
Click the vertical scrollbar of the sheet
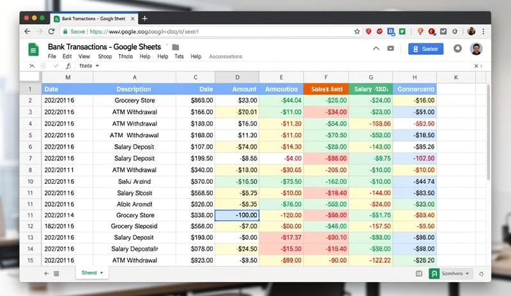click(x=488, y=132)
